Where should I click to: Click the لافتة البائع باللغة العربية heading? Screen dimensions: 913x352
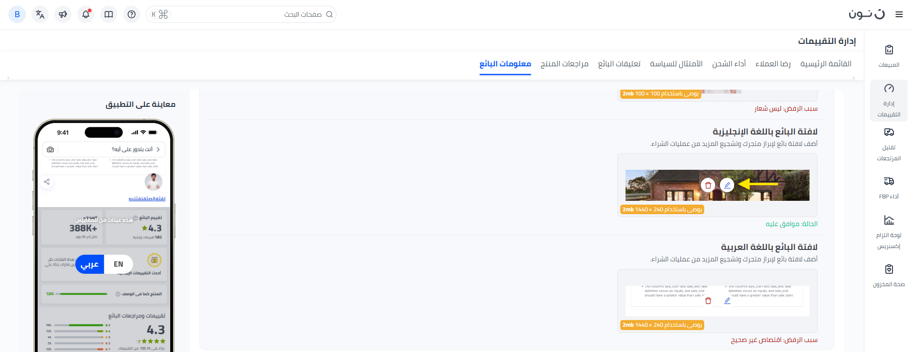coord(769,247)
